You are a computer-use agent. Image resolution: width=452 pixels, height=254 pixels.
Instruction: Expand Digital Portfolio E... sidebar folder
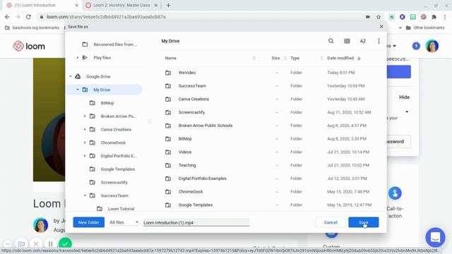[x=85, y=156]
